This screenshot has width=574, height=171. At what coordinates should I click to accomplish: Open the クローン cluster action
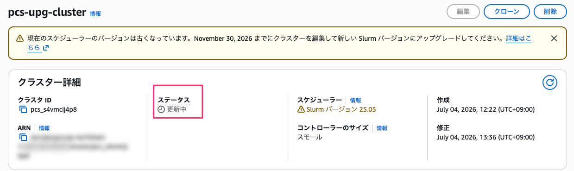(507, 12)
